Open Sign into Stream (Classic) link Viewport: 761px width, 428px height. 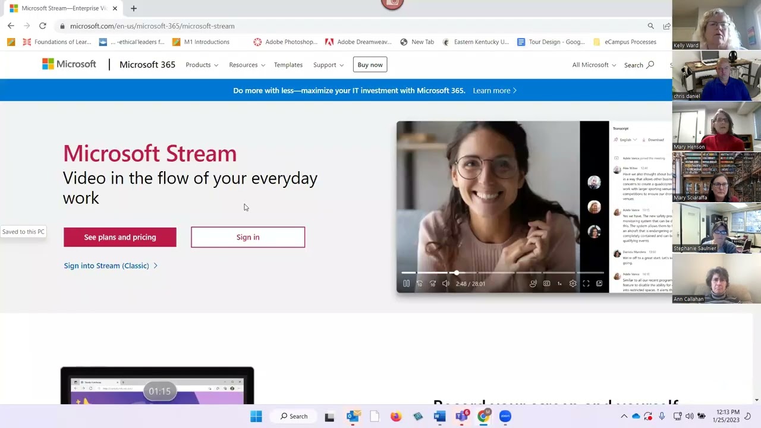coord(111,266)
